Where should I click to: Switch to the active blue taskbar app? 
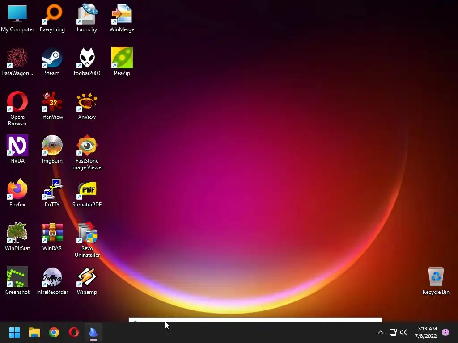(x=93, y=332)
